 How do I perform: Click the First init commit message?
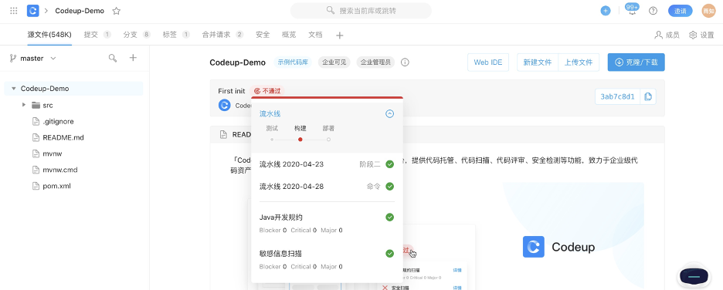[232, 91]
